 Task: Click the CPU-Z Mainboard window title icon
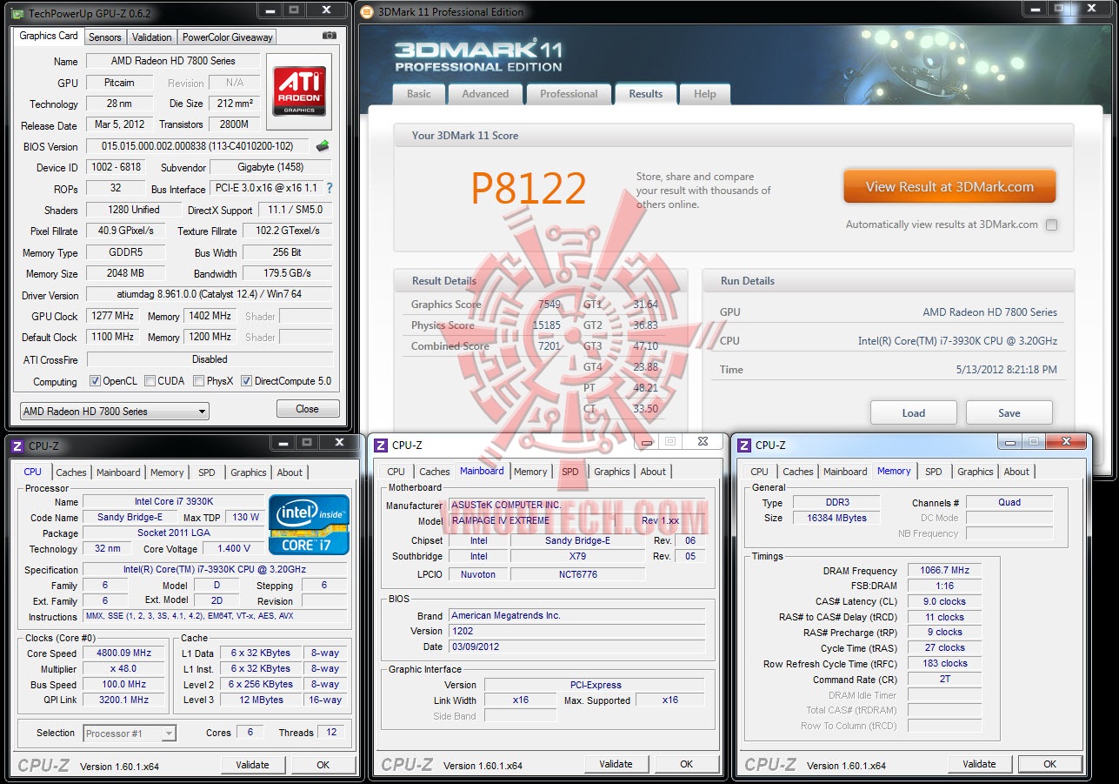pos(380,446)
